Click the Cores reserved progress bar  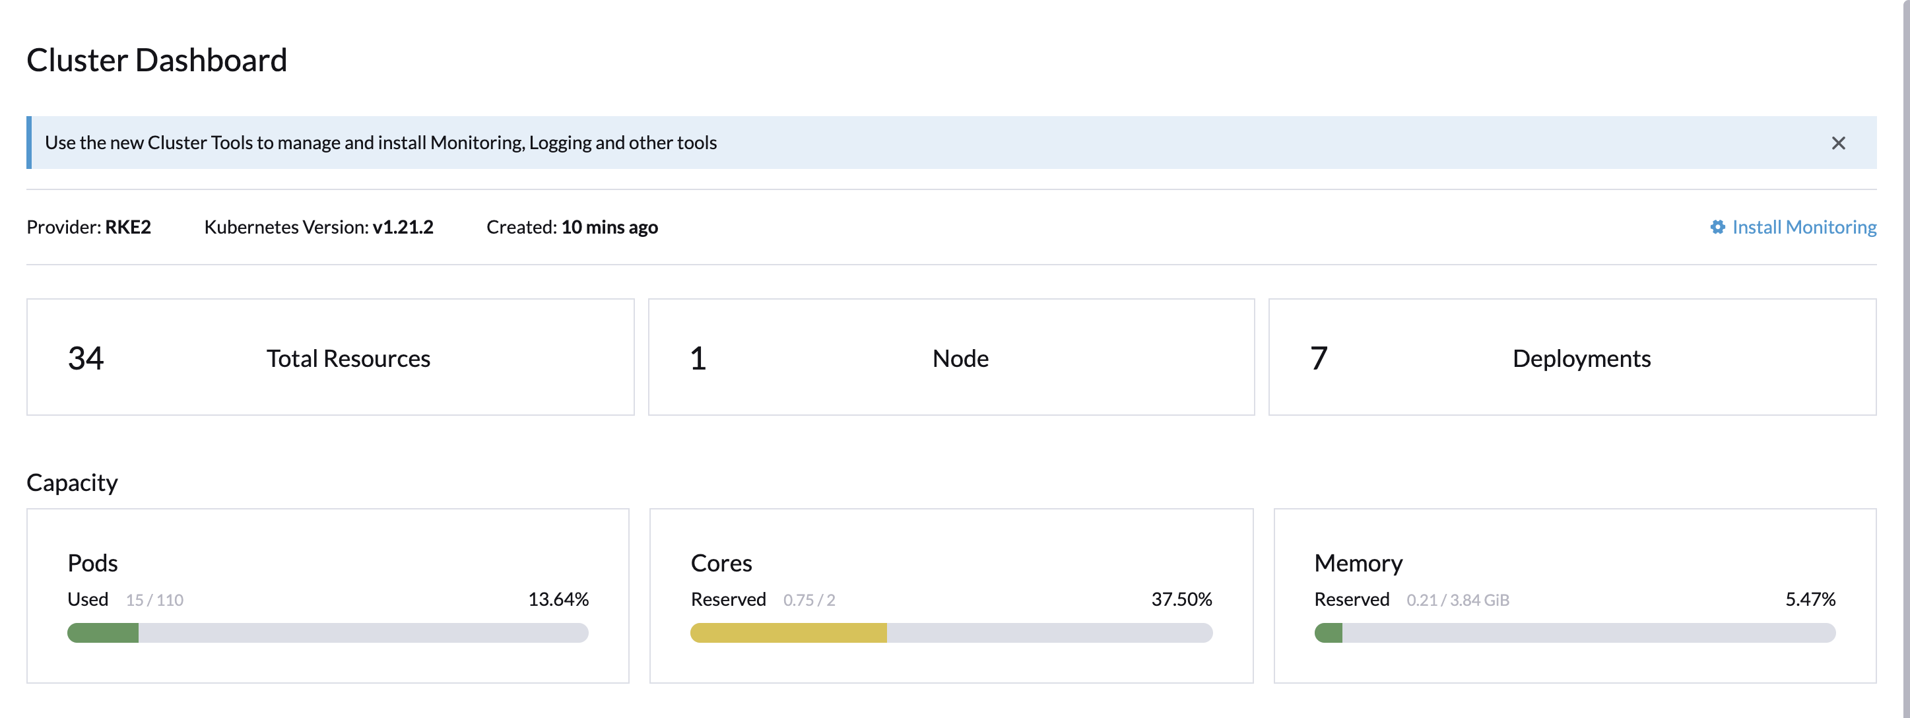coord(951,633)
